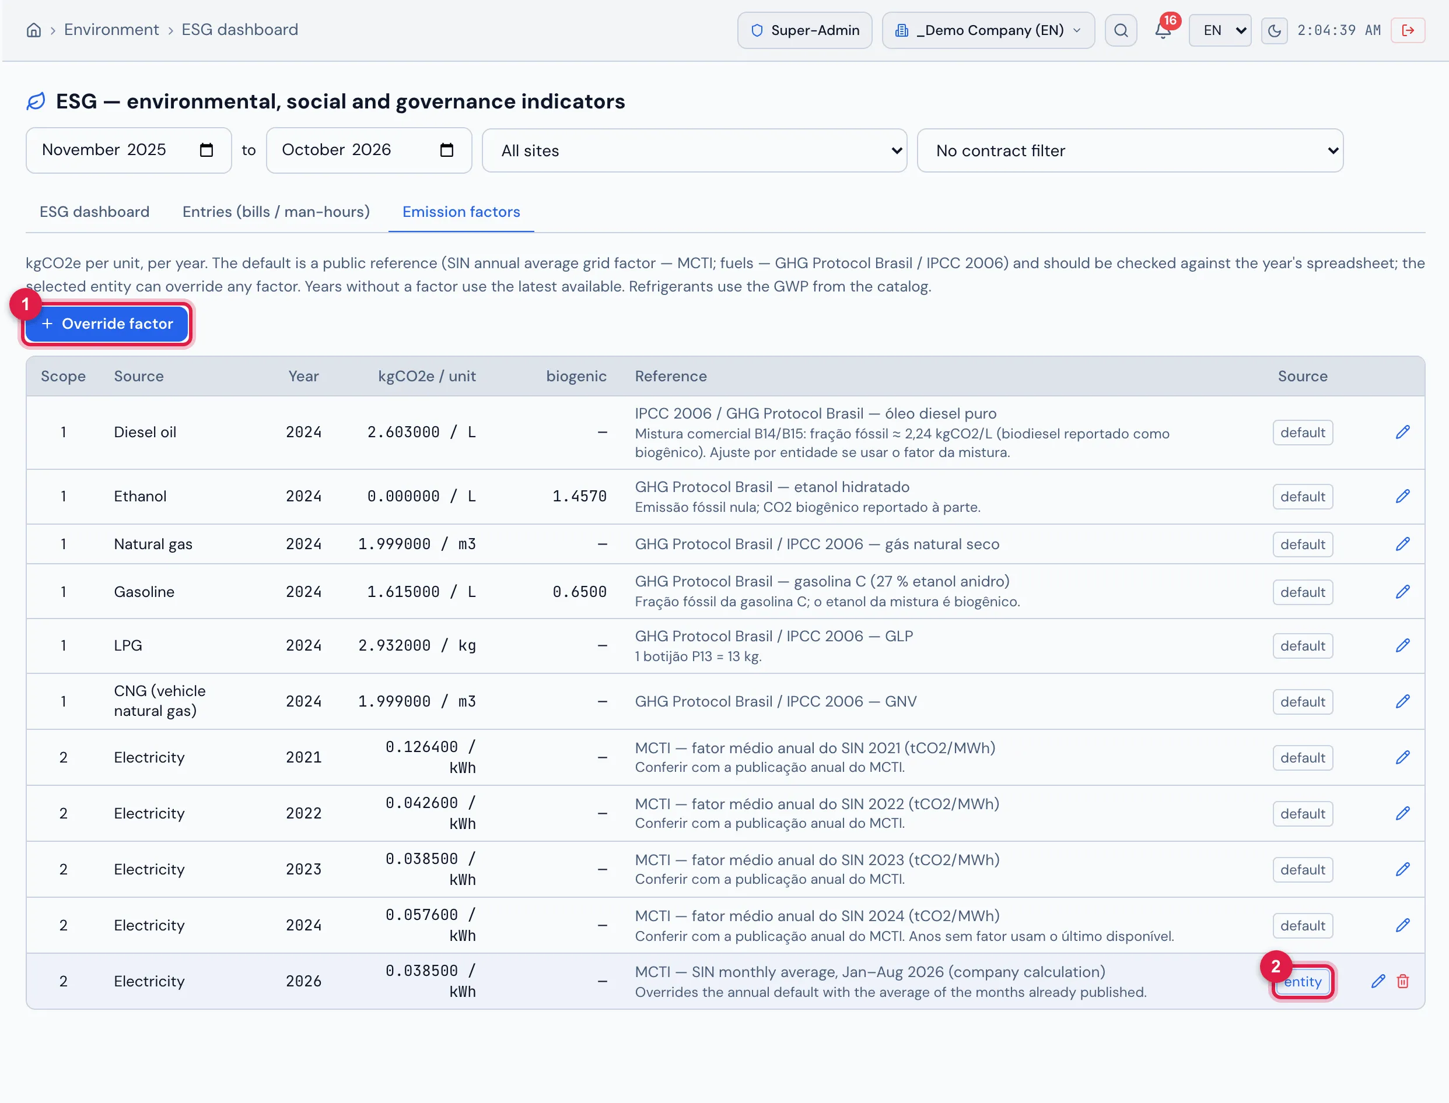Click the Super-Admin role button

click(804, 30)
